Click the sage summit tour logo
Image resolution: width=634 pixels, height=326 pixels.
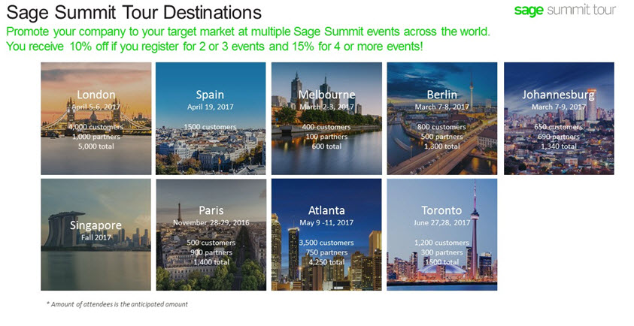coord(565,10)
